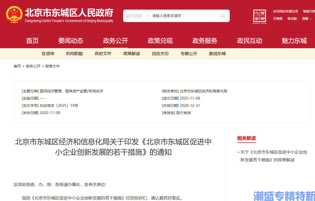The image size is (315, 201).
Task: Open the 魅力东城 menu item
Action: pos(294,40)
